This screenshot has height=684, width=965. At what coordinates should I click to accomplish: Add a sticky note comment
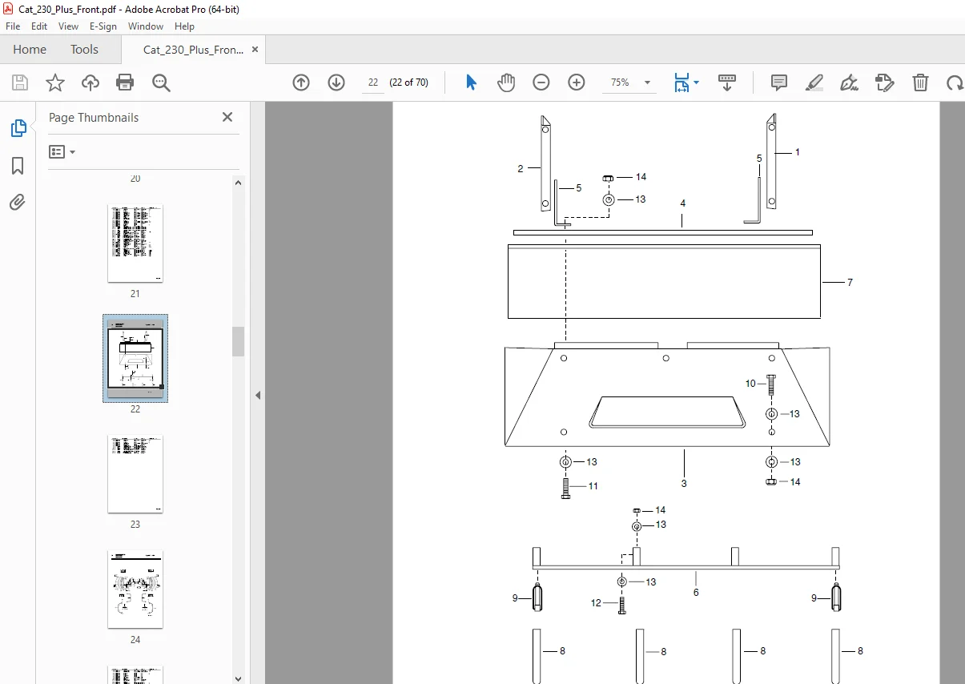(x=779, y=82)
